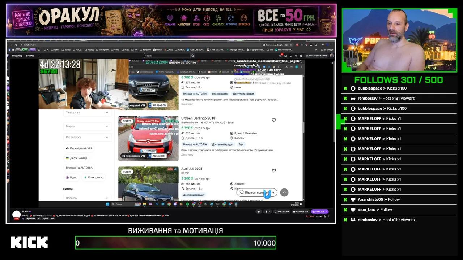Toggle the Вперше на AUTO.RIA sidebar filter
The image size is (463, 260).
click(79, 168)
